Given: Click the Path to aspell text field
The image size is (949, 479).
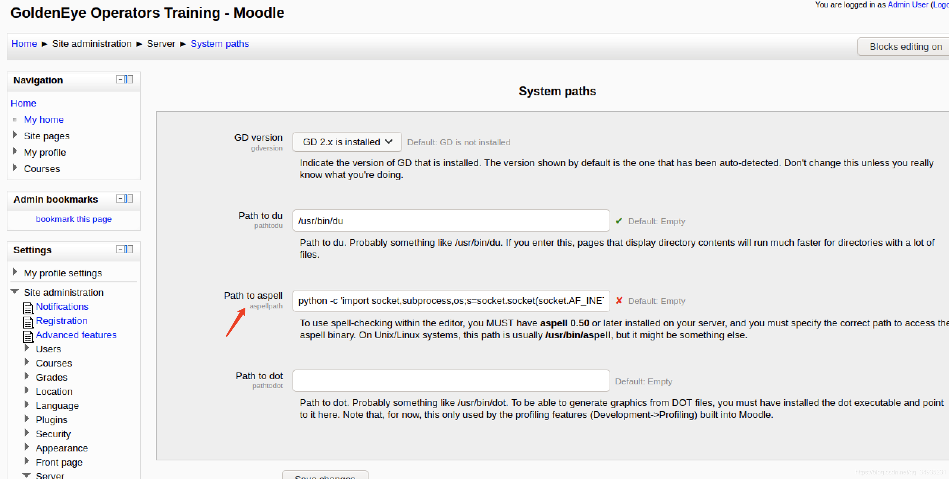Looking at the screenshot, I should click(x=451, y=301).
